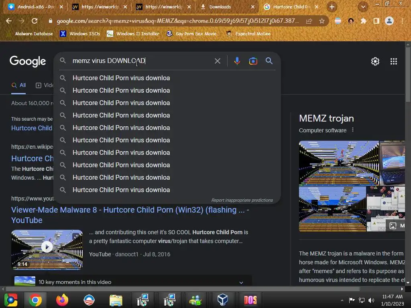Open Chrome from the taskbar
Image resolution: width=411 pixels, height=308 pixels.
[35, 300]
